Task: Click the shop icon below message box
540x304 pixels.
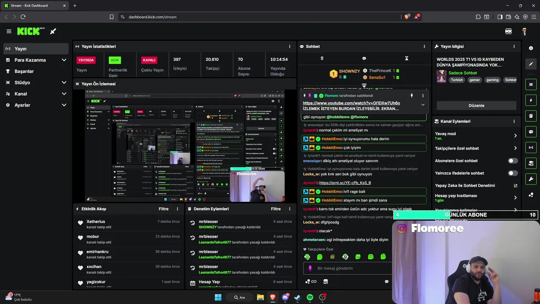Action: pos(326,282)
